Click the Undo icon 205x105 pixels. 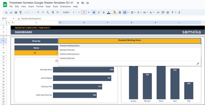pos(6,12)
